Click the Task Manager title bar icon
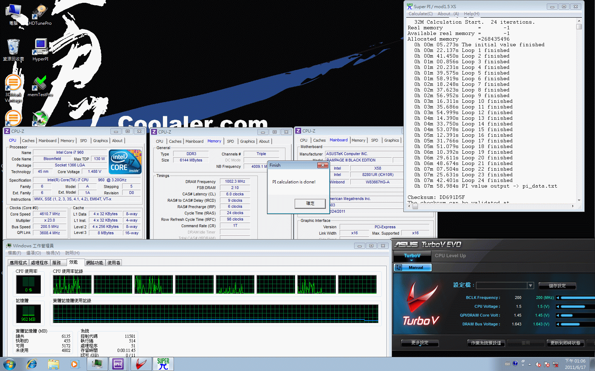This screenshot has width=595, height=371. 8,246
